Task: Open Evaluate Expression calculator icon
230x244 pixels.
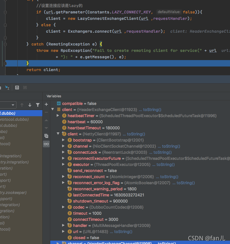Action: click(17, 88)
